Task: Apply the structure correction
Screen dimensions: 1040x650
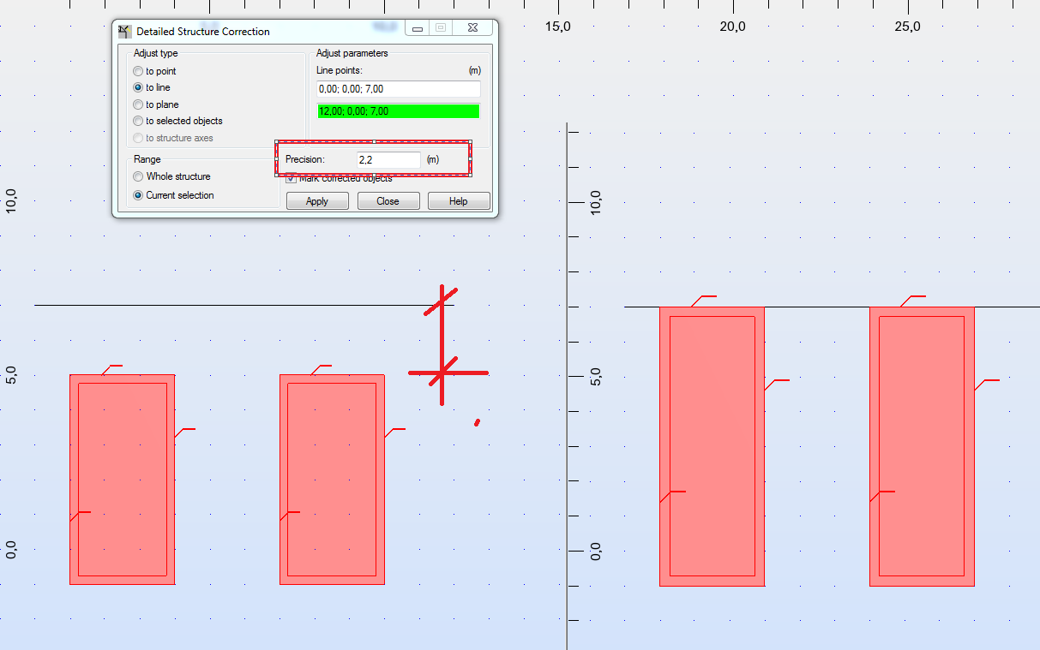Action: [x=316, y=200]
